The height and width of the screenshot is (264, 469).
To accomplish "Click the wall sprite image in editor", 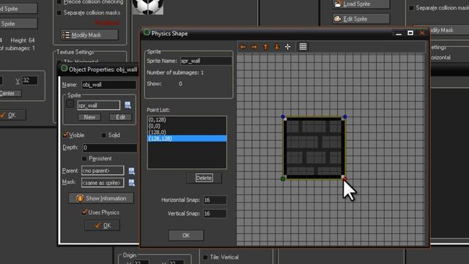I will pos(314,148).
